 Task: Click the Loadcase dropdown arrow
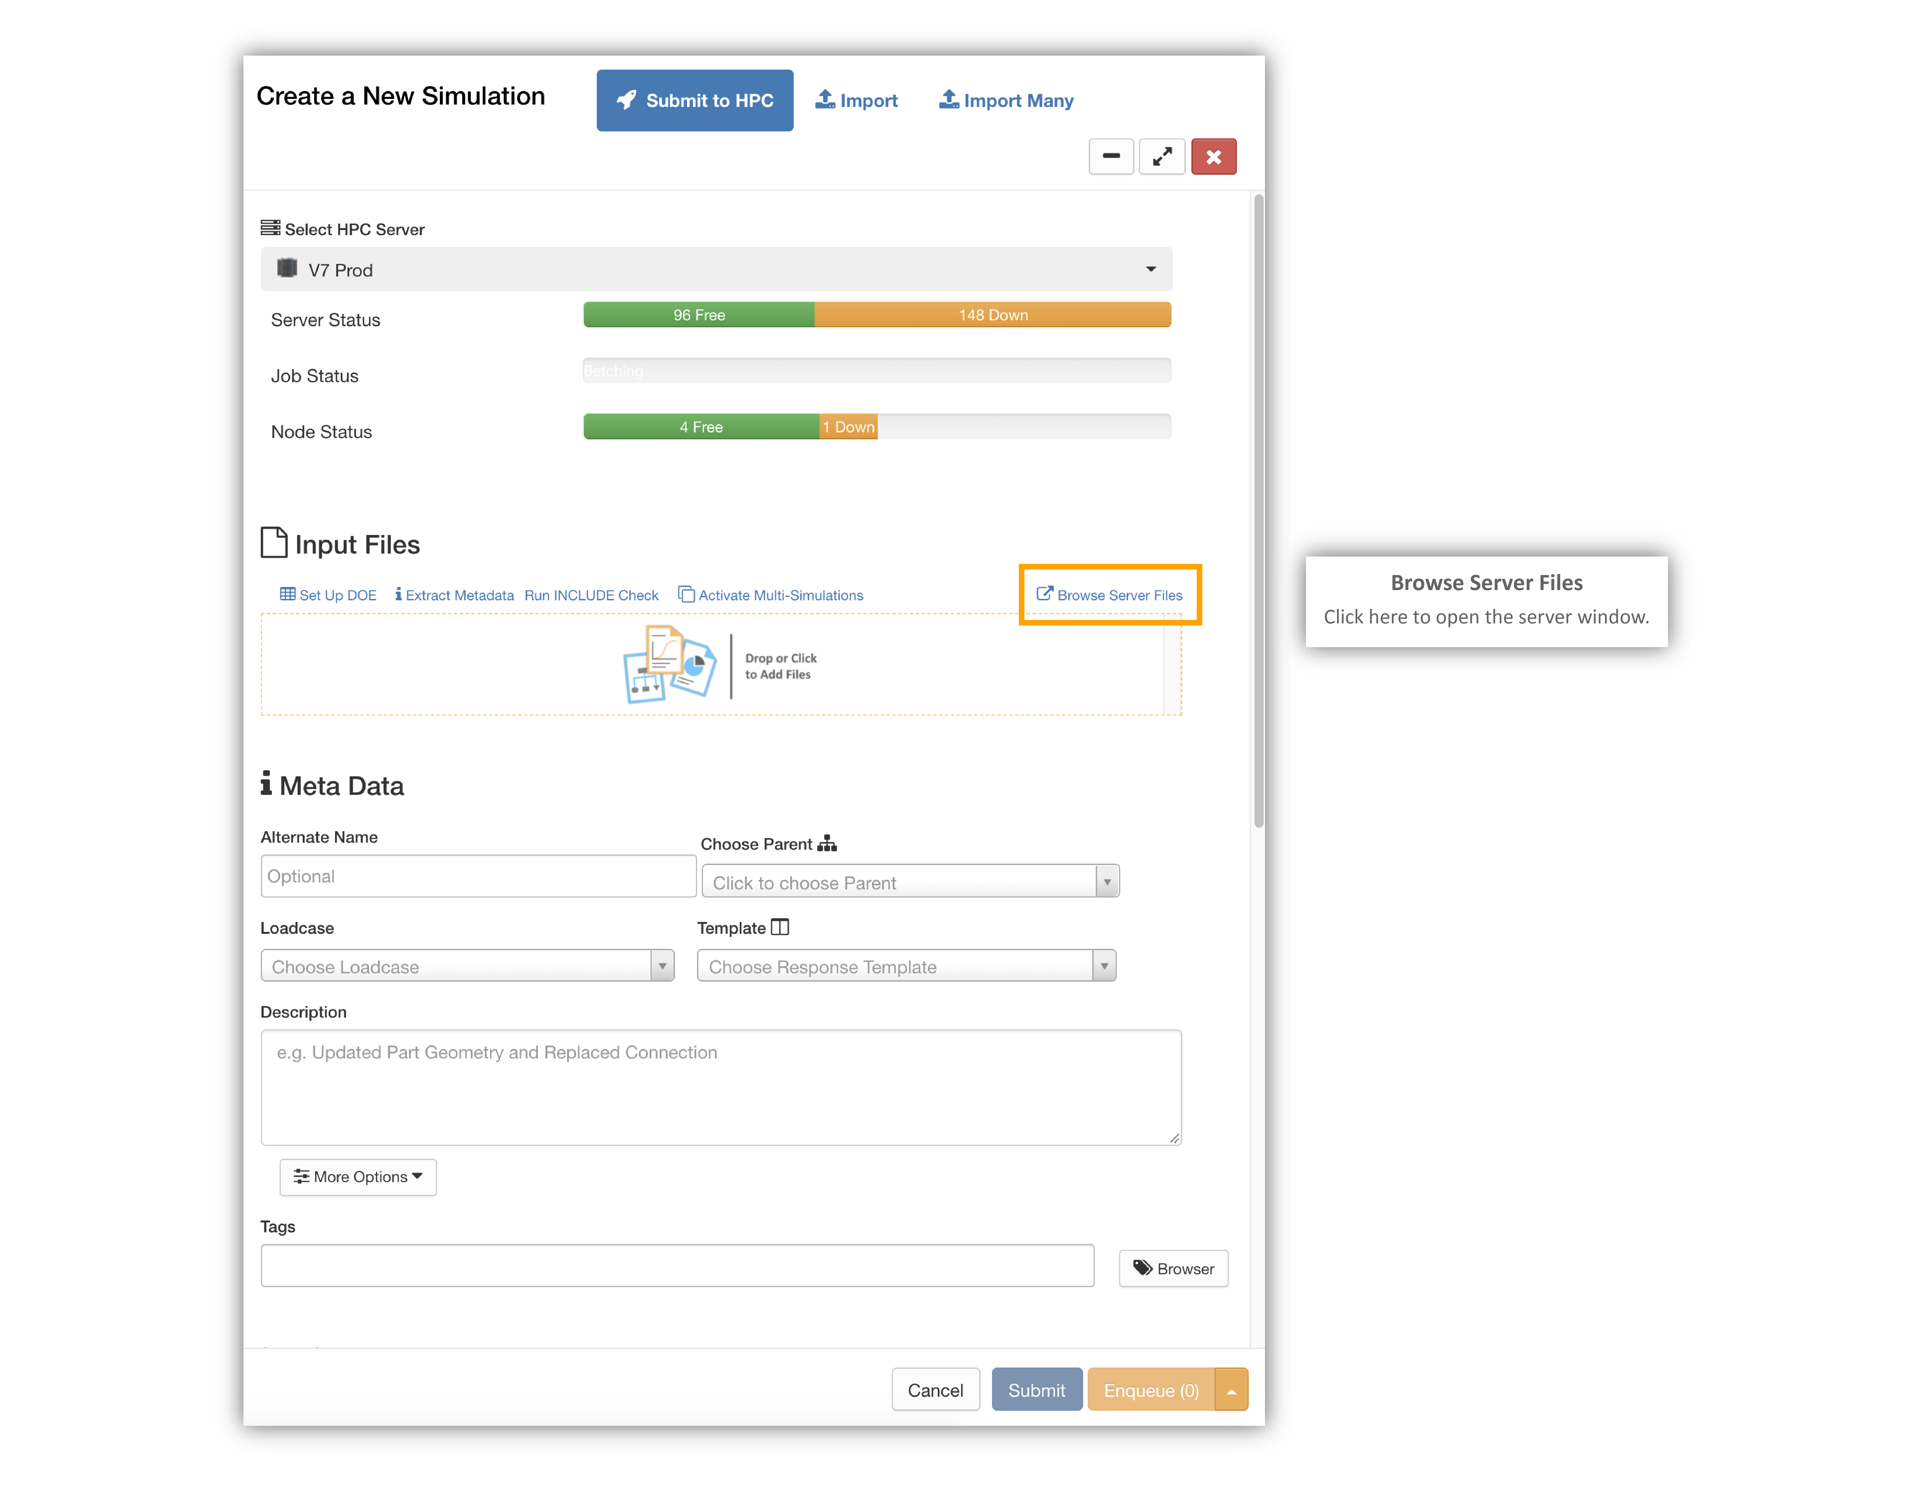662,965
